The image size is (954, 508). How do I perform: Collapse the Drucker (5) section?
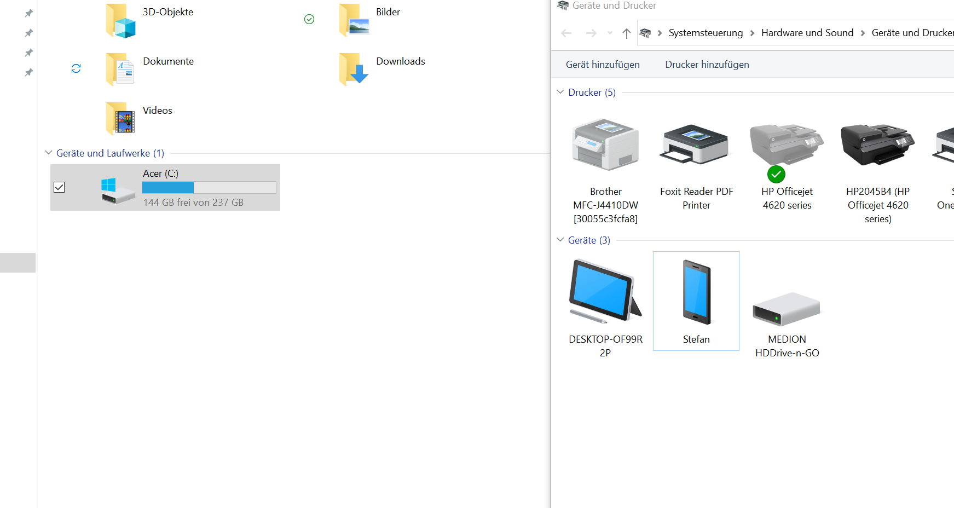click(560, 91)
